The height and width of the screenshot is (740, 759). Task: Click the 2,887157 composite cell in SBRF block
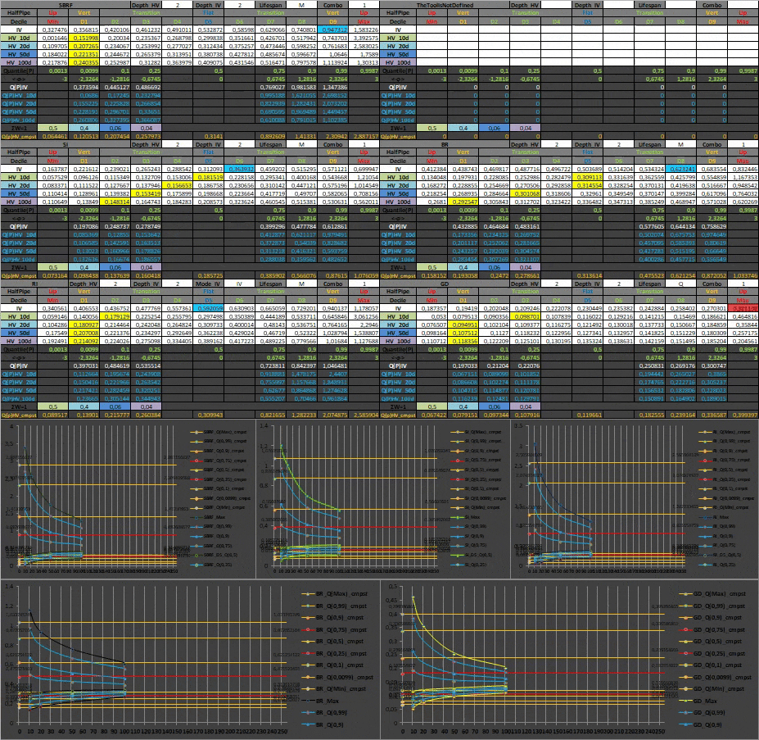[x=364, y=136]
